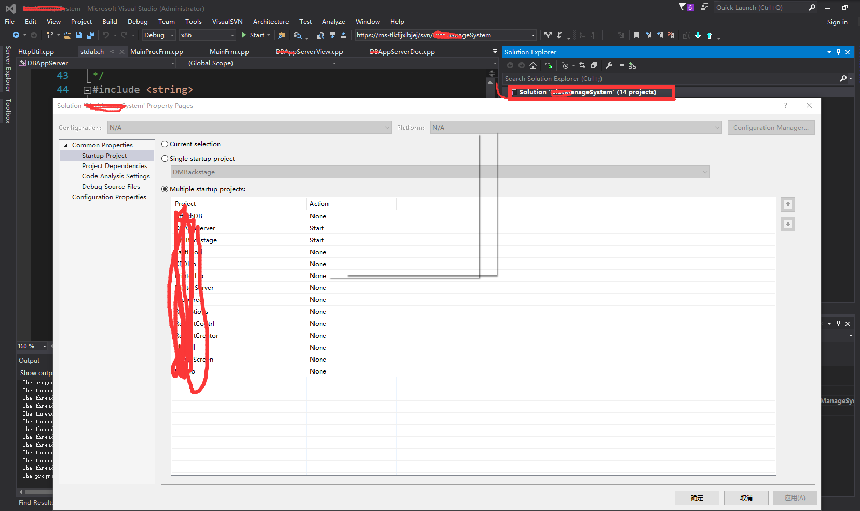
Task: Toggle pin on stdafx.h tab
Action: pos(113,52)
